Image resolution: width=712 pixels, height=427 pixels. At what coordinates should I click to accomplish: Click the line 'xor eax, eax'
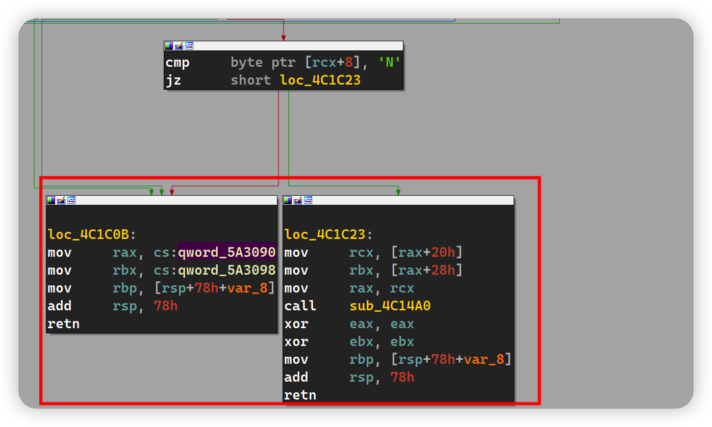(349, 324)
